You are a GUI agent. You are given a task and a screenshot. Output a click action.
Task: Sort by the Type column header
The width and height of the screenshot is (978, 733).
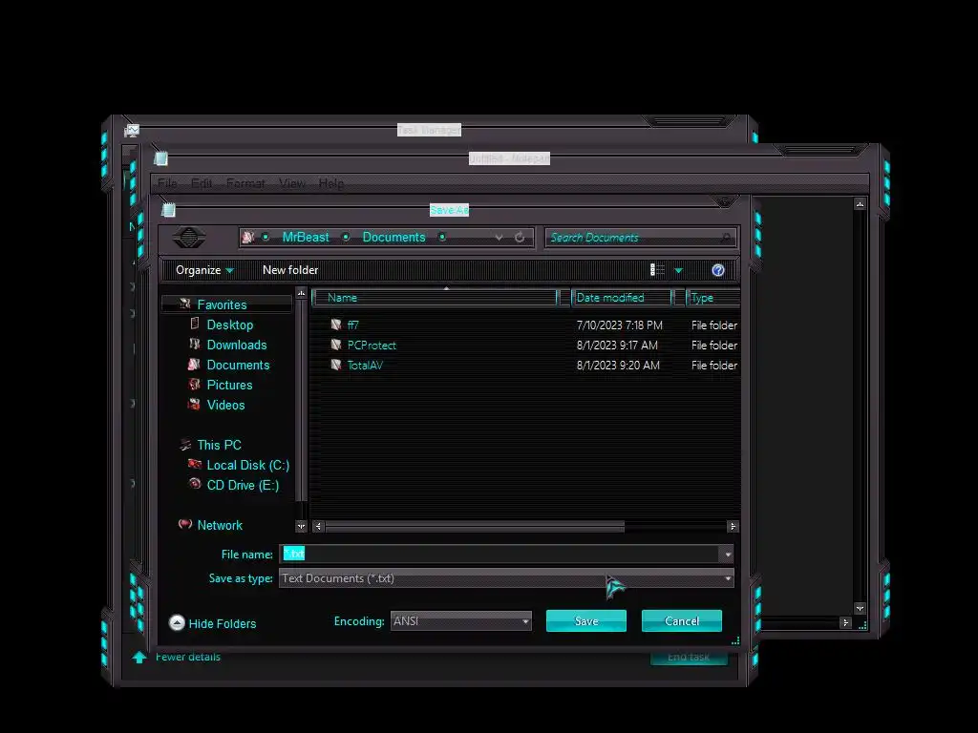point(712,298)
